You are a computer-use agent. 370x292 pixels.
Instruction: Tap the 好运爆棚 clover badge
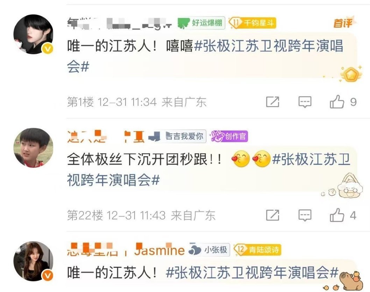pos(201,23)
